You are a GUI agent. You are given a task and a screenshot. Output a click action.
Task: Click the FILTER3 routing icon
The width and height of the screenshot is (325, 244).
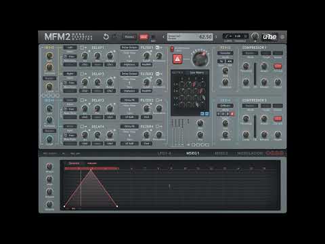click(159, 100)
